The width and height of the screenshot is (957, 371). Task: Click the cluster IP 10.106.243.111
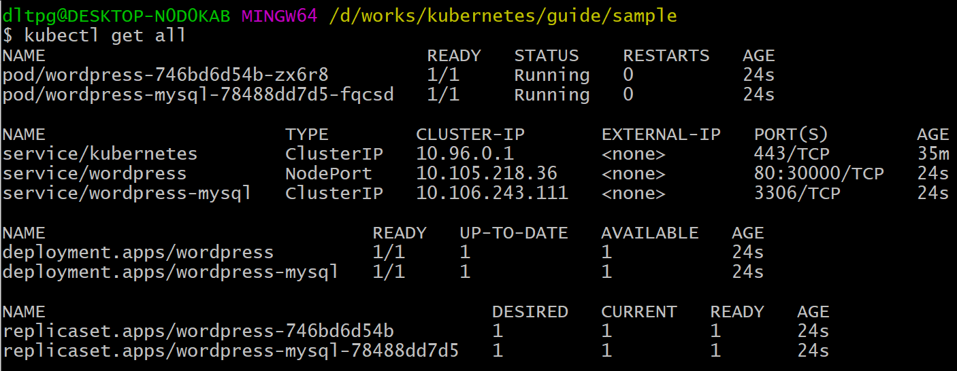click(x=492, y=193)
